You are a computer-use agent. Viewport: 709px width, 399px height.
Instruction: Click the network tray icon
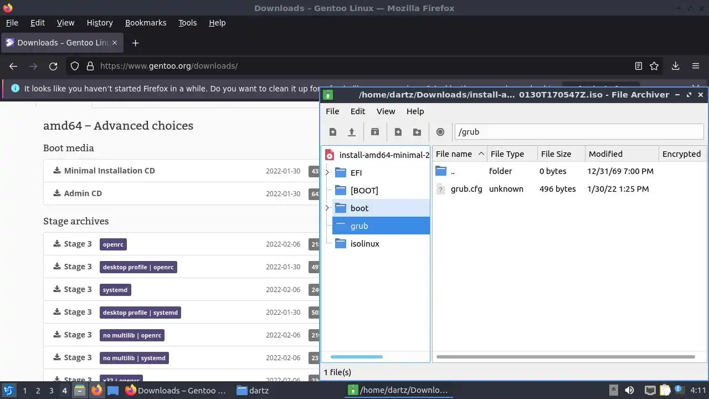pyautogui.click(x=650, y=390)
